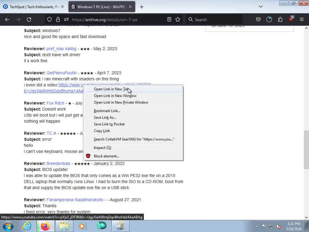Bookmark this page with the star icon
Screen dimensions: 309x232
pyautogui.click(x=178, y=20)
